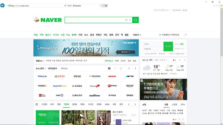Click previous arrow in shopping widget
Screen dimensions: 223x125
179,119
